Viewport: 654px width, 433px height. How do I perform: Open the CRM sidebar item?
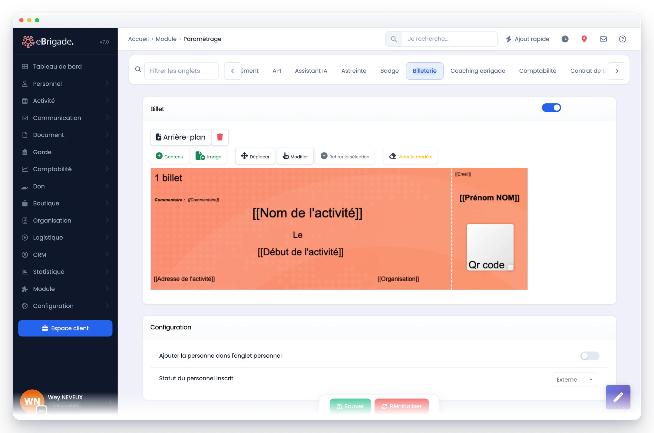pos(65,255)
